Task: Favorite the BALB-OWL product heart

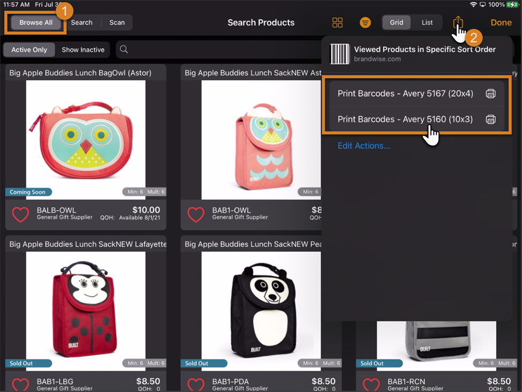Action: [21, 214]
